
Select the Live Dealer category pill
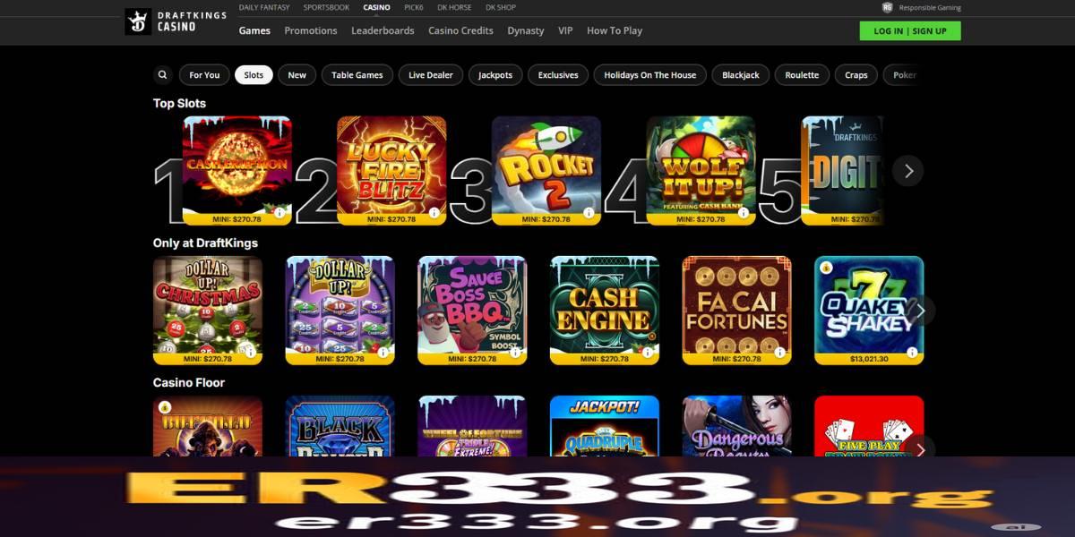[431, 75]
